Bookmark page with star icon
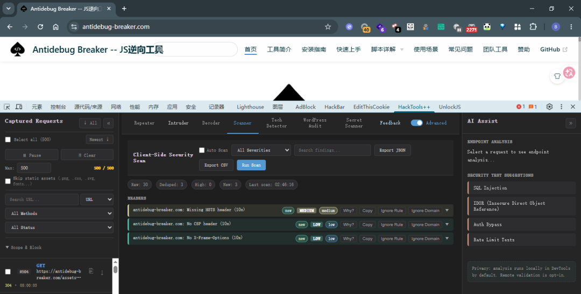Image resolution: width=581 pixels, height=294 pixels. tap(328, 27)
